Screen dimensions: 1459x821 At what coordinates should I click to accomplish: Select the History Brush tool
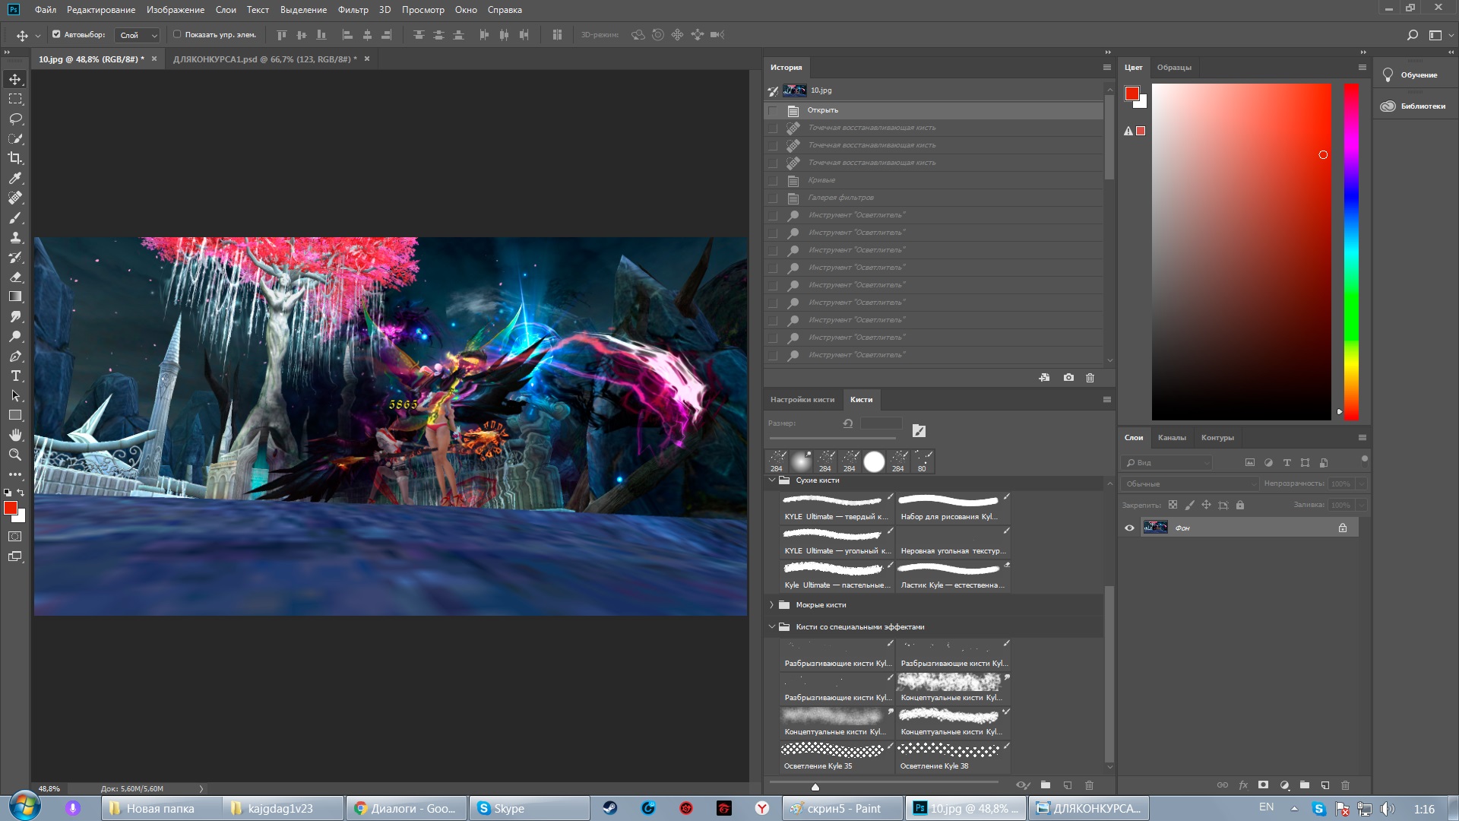tap(15, 257)
